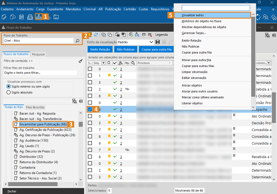This screenshot has height=194, width=277.
Task: Open the Seq. column filter dropdown arrow
Action: click(103, 63)
